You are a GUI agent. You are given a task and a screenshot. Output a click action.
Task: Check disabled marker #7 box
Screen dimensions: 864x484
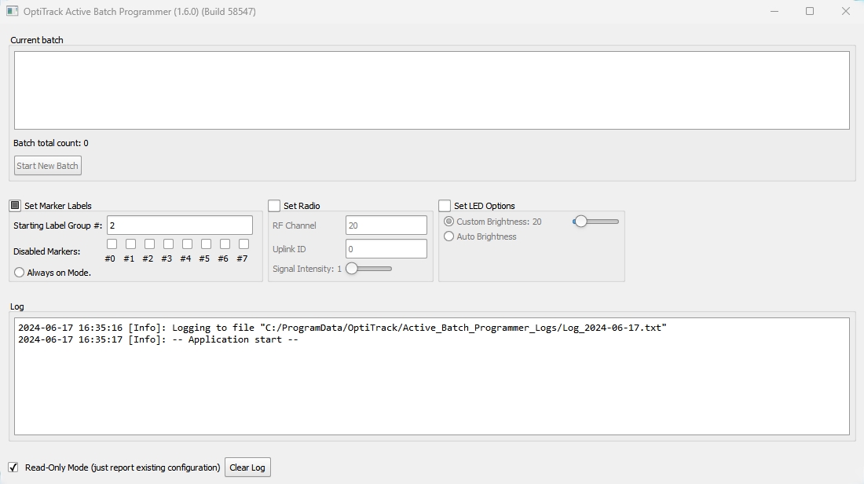pos(243,244)
